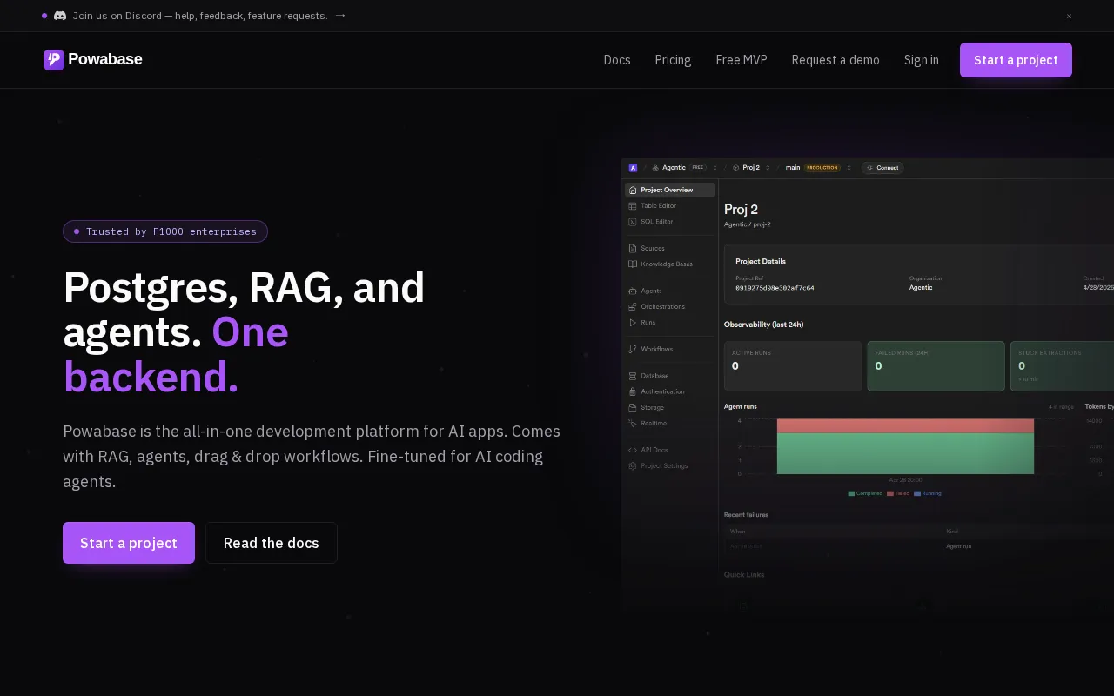Open Read the docs button
The width and height of the screenshot is (1114, 696).
(272, 543)
